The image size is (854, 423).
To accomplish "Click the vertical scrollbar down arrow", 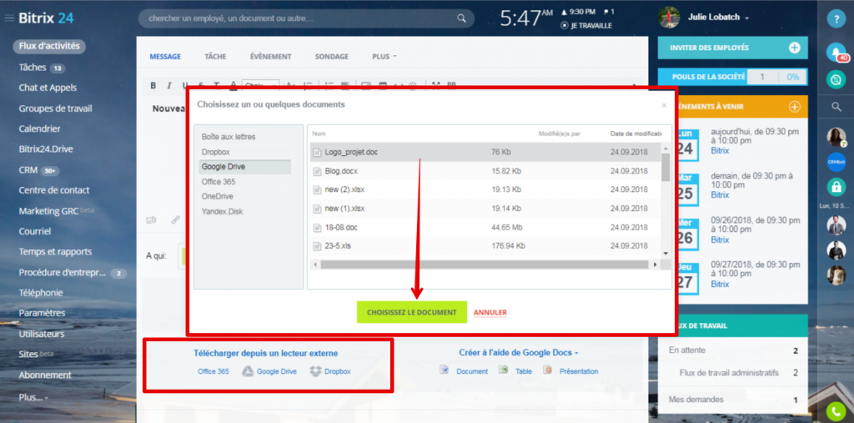I will pyautogui.click(x=666, y=254).
